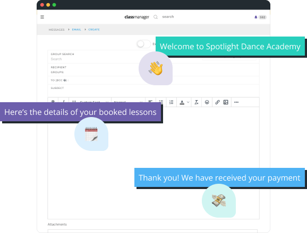Click the classmanager logo
The width and height of the screenshot is (307, 233).
coord(137,17)
